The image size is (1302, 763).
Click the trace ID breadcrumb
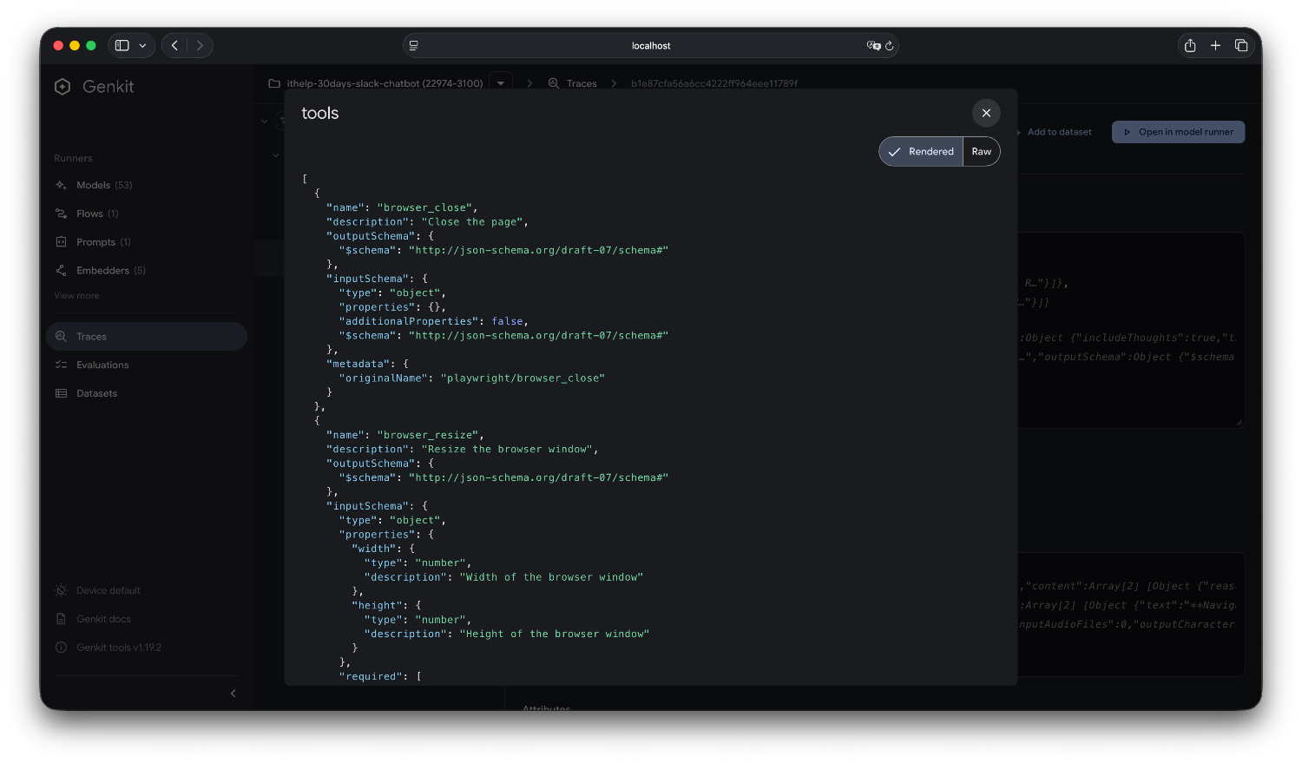(x=714, y=83)
